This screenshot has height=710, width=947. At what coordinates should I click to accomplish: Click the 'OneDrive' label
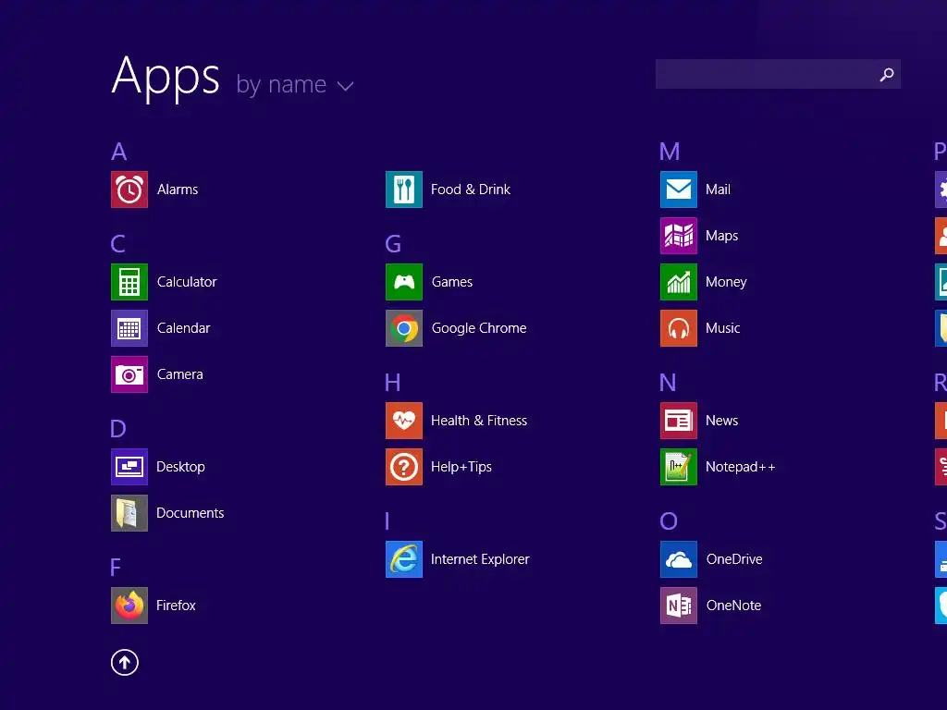tap(734, 559)
